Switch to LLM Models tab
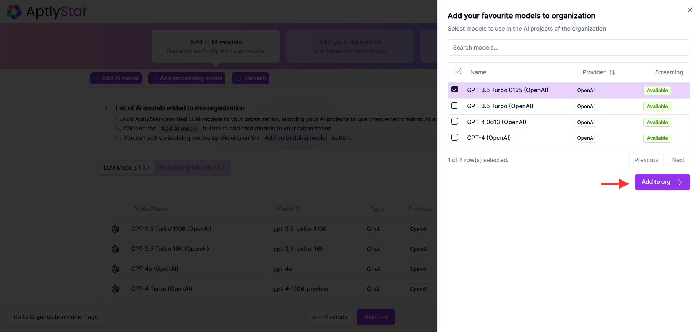This screenshot has width=700, height=332. coord(126,168)
